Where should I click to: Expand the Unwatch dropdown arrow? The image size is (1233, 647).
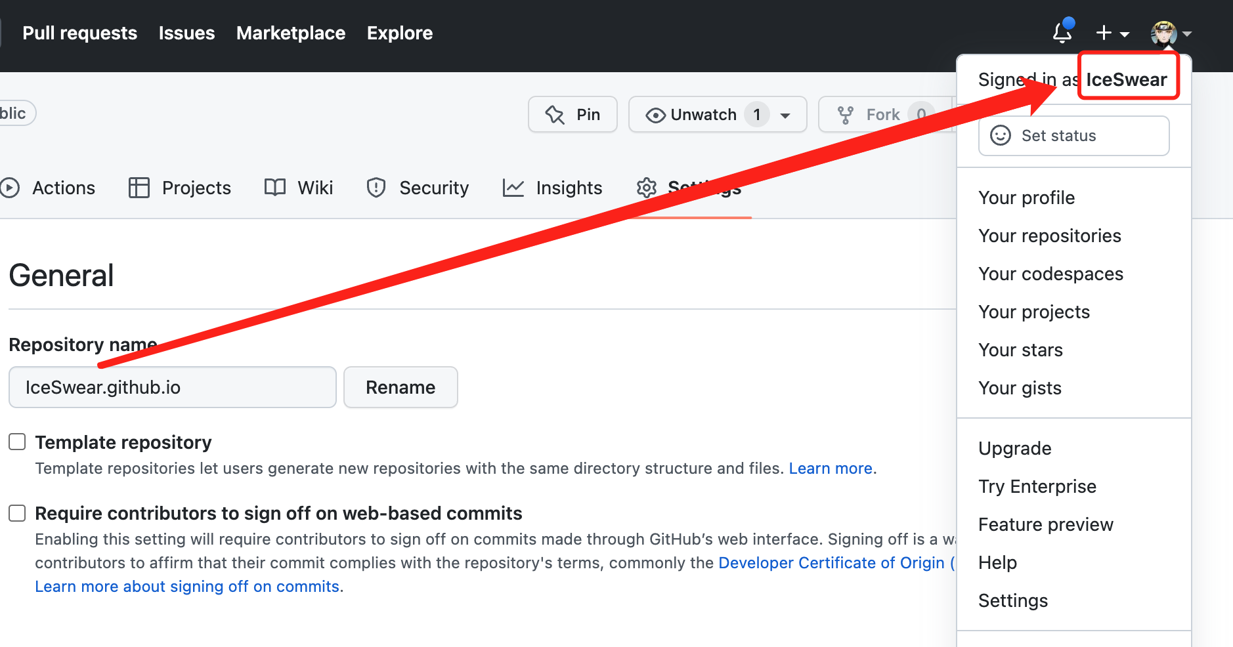785,115
